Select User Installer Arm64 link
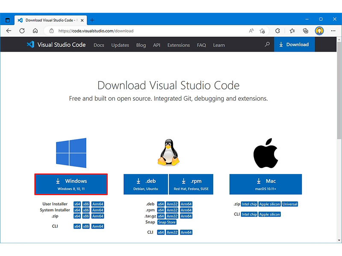This screenshot has height=256, width=342. tap(98, 204)
